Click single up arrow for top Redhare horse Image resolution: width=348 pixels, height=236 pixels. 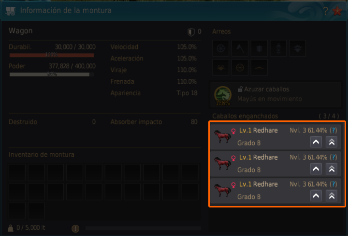[316, 142]
